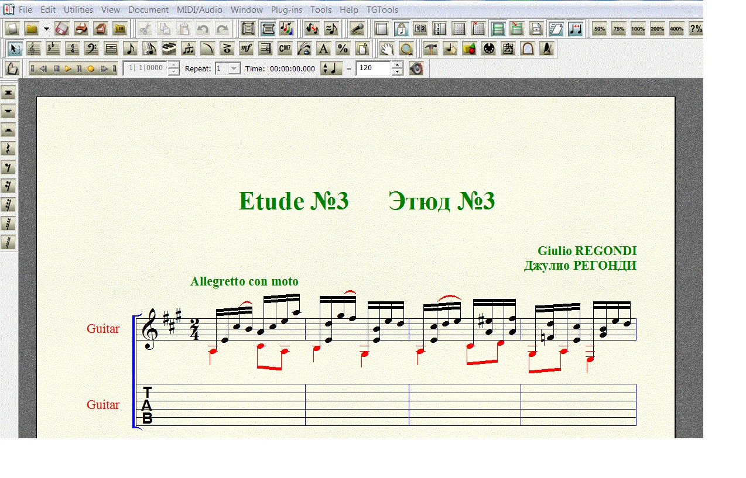
Task: Select the Hand Grabber tool
Action: pyautogui.click(x=386, y=49)
